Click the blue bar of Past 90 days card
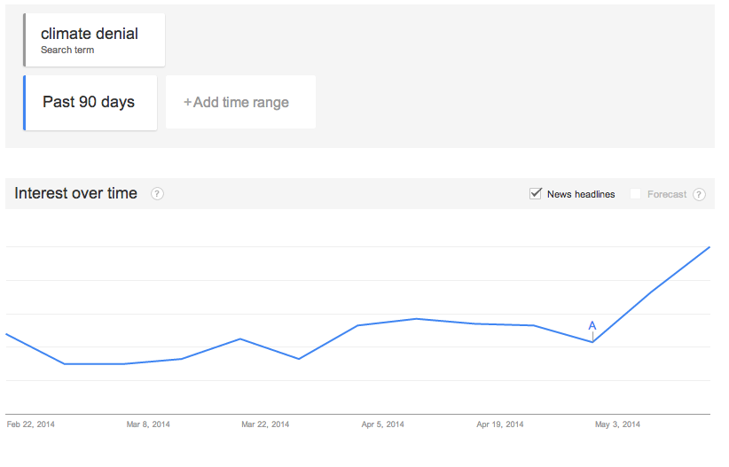The image size is (729, 467). 24,103
